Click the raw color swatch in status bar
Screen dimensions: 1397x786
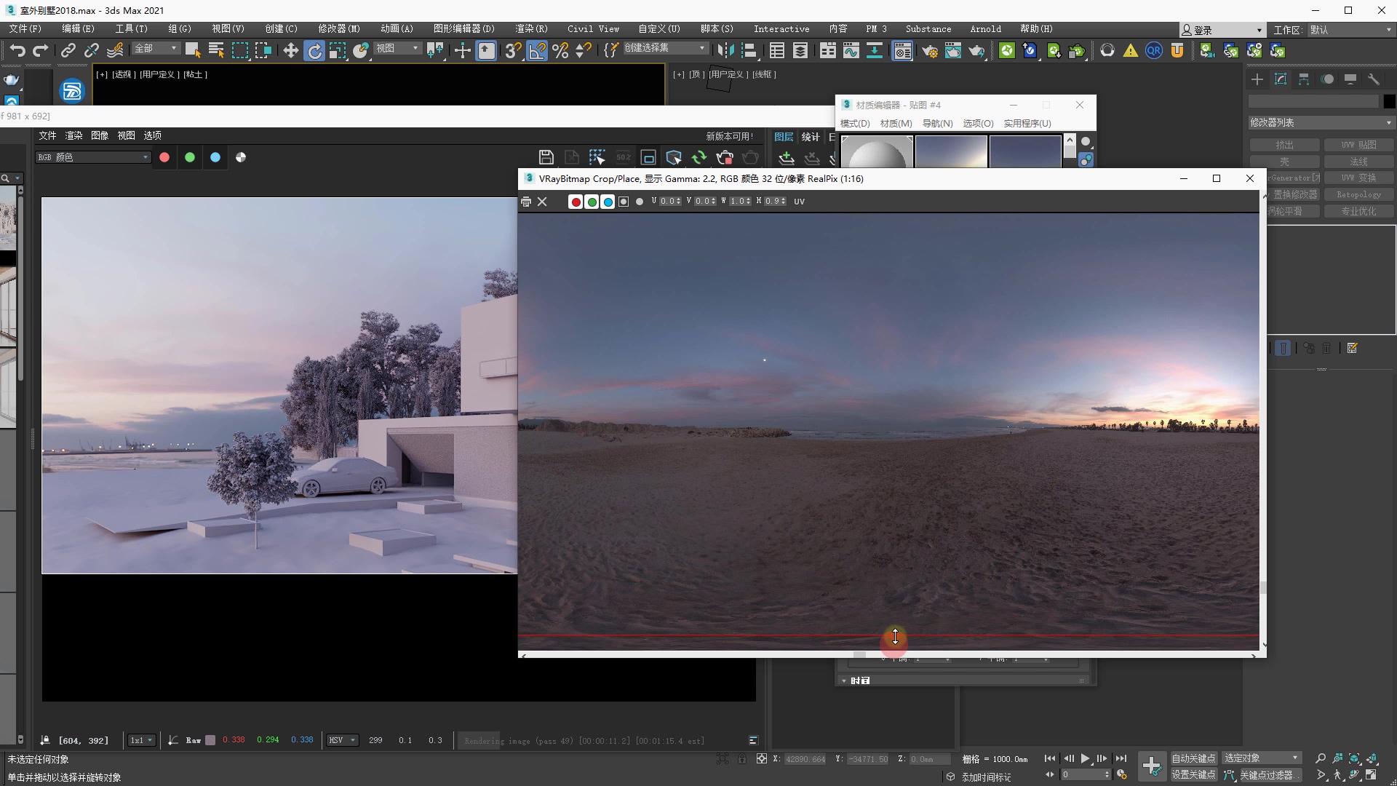[210, 740]
